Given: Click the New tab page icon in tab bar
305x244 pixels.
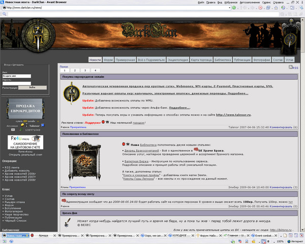Looking at the screenshot, I should 285,235.
